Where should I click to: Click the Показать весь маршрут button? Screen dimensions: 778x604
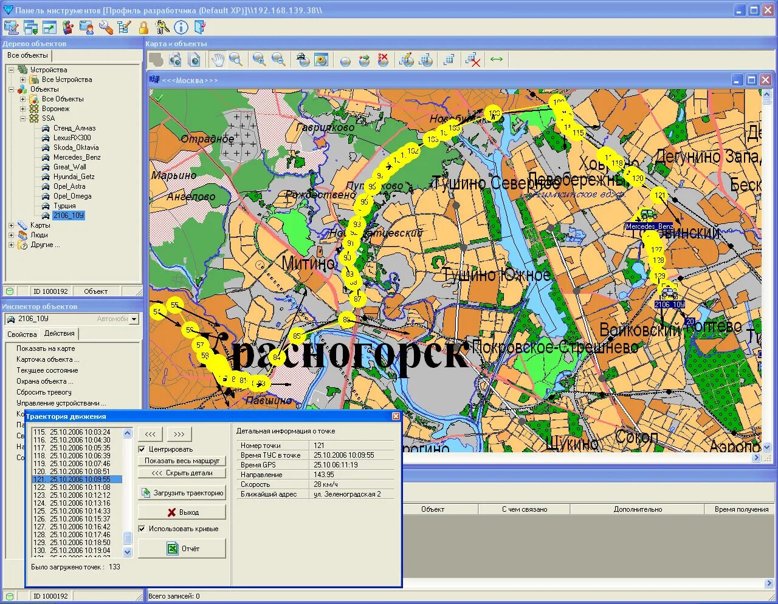pos(182,461)
